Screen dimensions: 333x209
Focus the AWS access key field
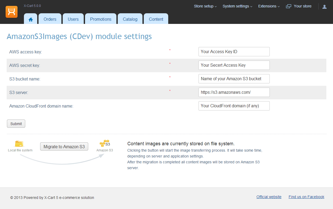click(234, 52)
